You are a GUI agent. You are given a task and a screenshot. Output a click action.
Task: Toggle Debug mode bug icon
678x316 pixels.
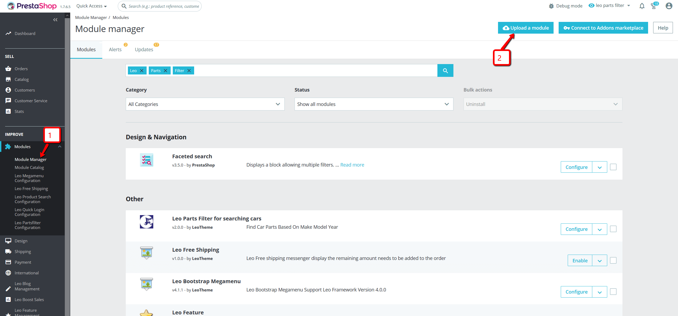551,6
